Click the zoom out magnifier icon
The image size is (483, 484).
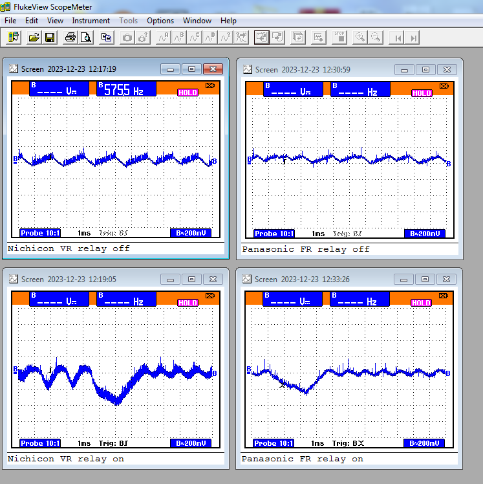(x=376, y=38)
